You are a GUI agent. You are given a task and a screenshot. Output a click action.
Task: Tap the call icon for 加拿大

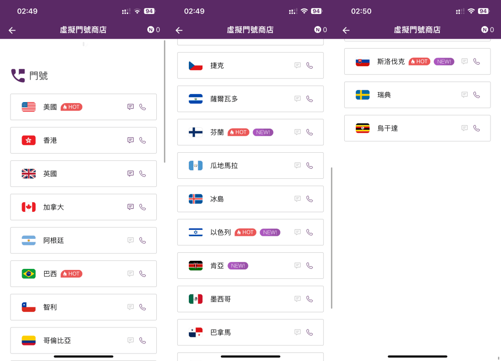click(x=144, y=207)
